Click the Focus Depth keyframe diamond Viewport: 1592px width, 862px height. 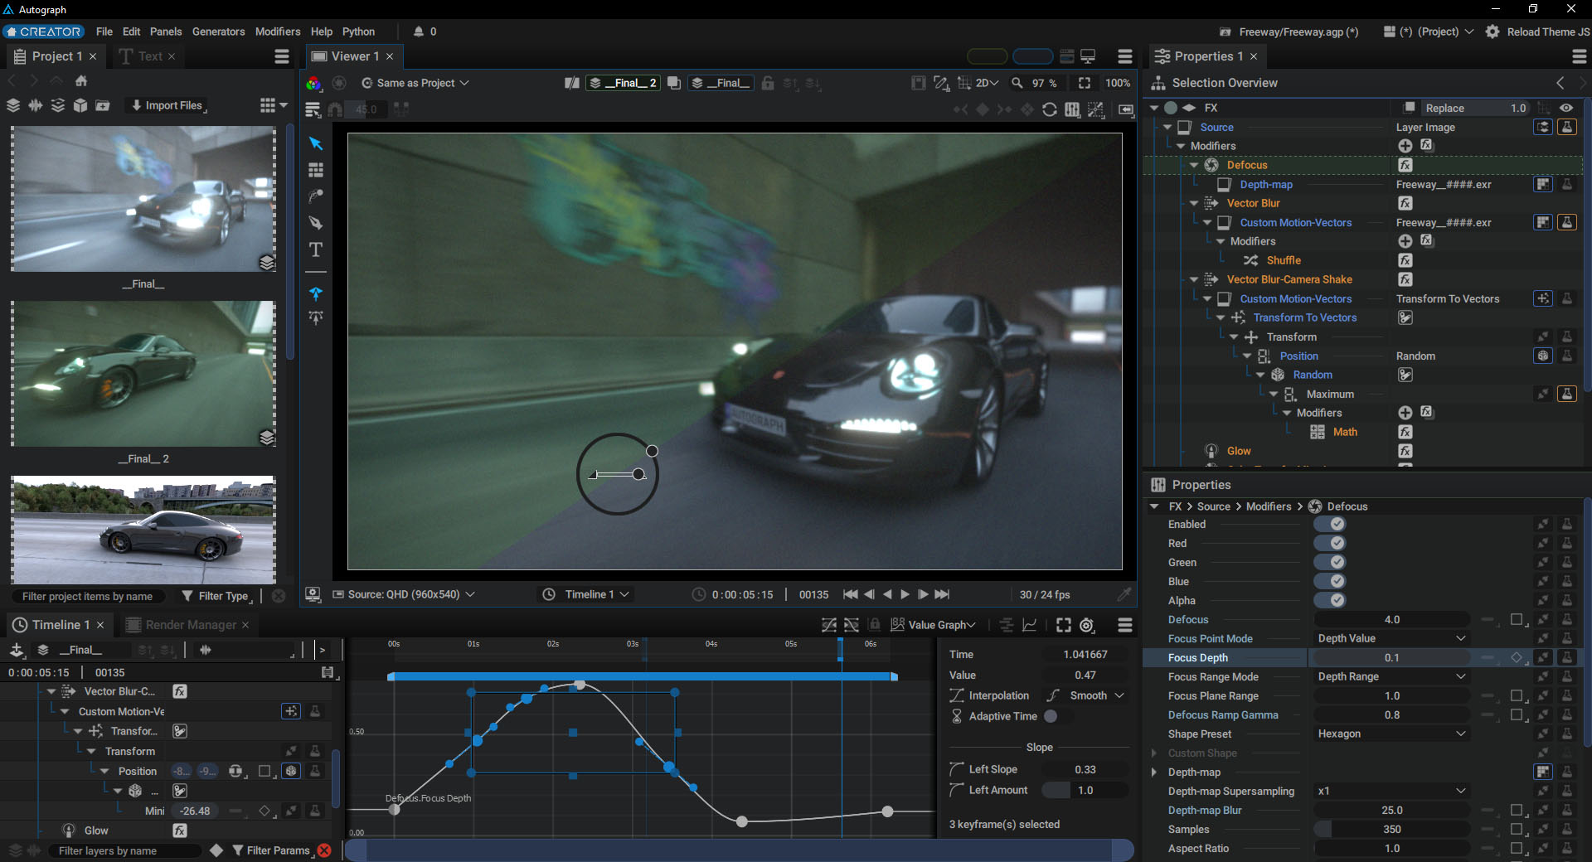pos(1517,657)
